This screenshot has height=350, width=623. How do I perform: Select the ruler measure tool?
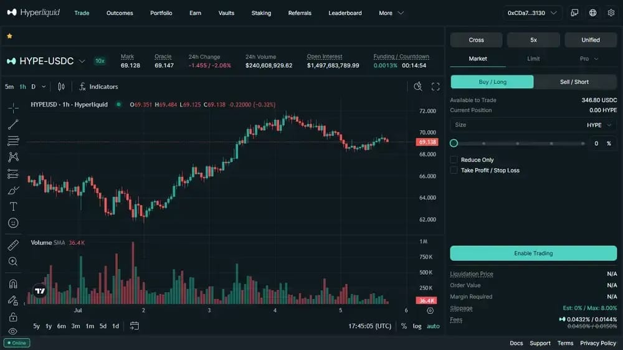point(13,245)
